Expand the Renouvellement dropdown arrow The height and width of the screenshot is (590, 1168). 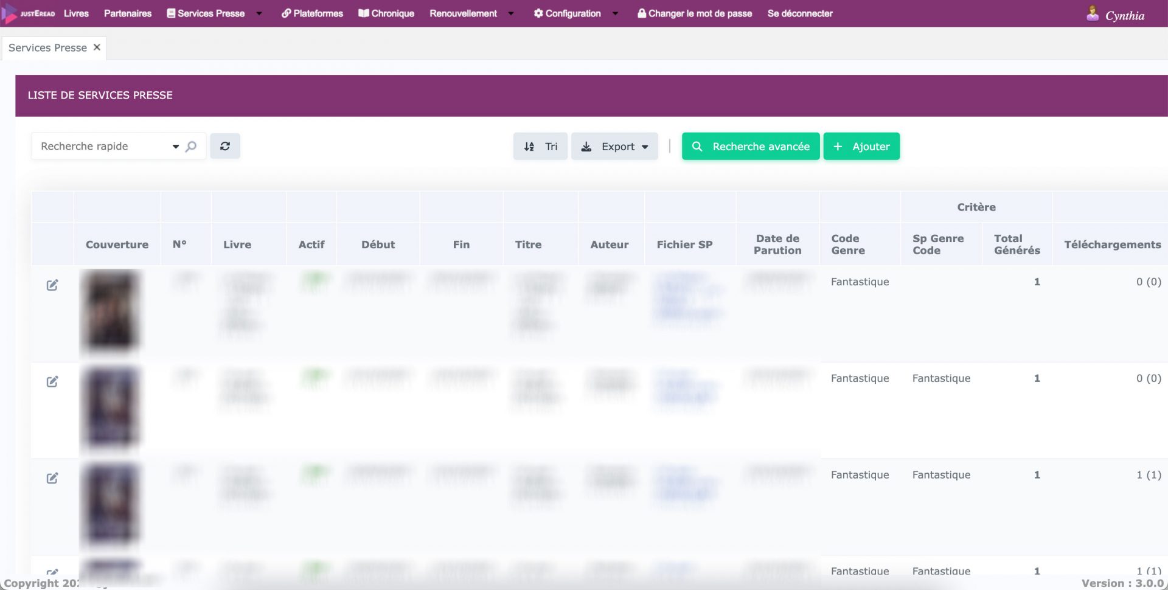pos(511,13)
